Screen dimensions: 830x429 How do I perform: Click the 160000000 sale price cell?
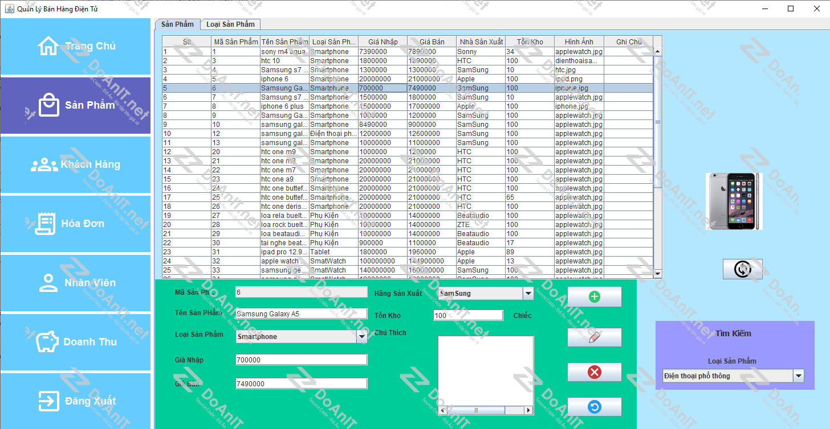tap(432, 270)
